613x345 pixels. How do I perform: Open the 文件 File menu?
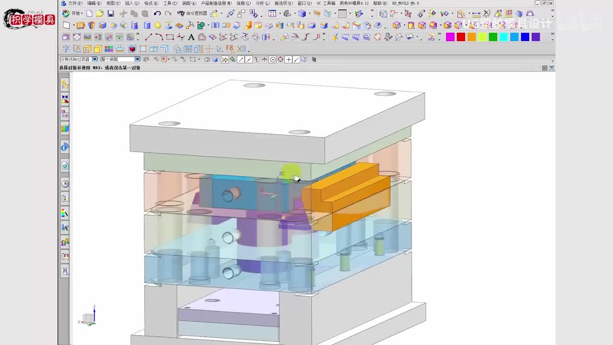point(75,3)
